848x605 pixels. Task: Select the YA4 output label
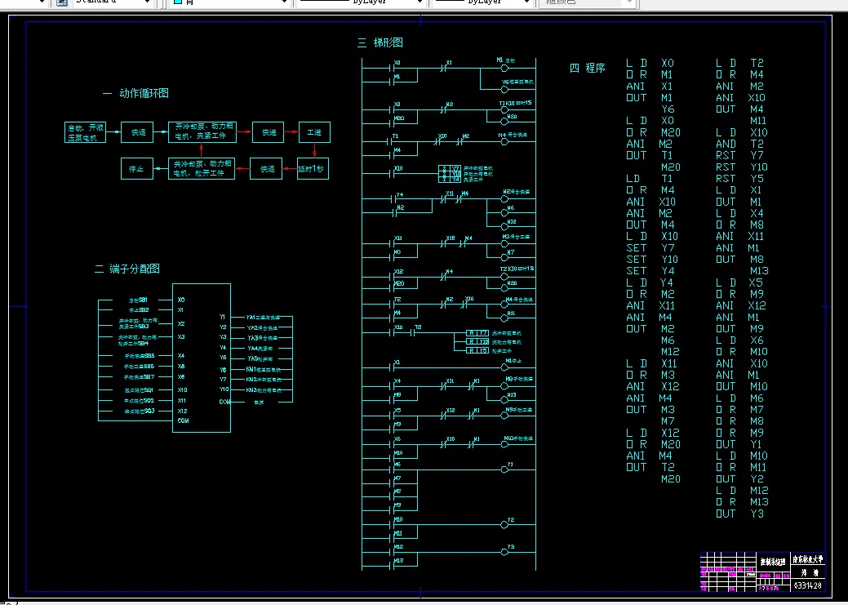260,349
